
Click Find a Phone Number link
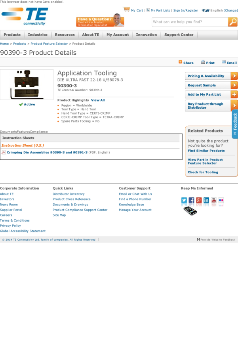pyautogui.click(x=135, y=199)
